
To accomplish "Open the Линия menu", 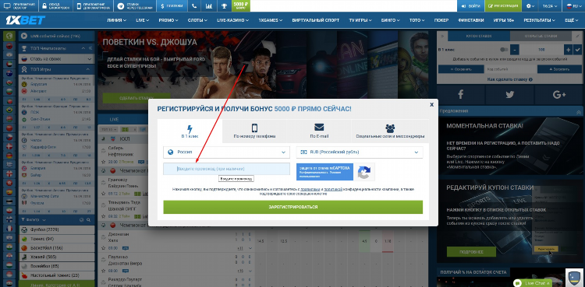I will click(116, 20).
